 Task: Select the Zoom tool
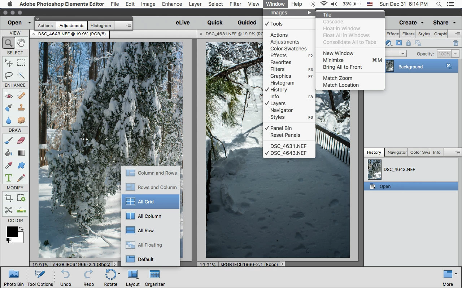point(9,43)
